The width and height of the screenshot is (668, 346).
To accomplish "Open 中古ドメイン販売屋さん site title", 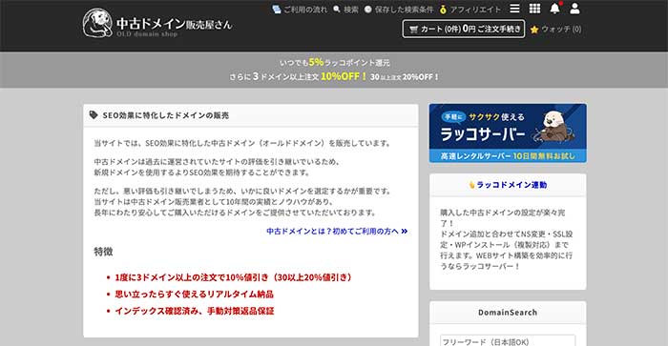I will pyautogui.click(x=175, y=24).
